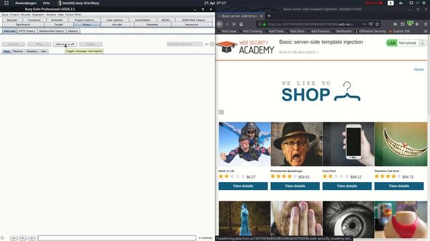Open the Anwendungen menu in top panel
Screen dimensions: 430x241
coord(26,3)
